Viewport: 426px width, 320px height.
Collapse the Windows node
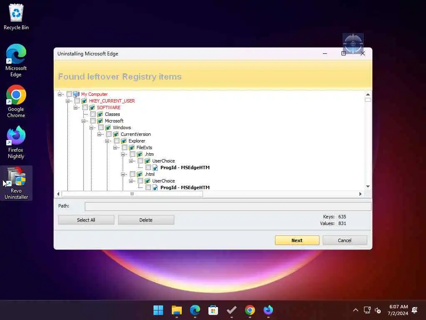pos(91,127)
